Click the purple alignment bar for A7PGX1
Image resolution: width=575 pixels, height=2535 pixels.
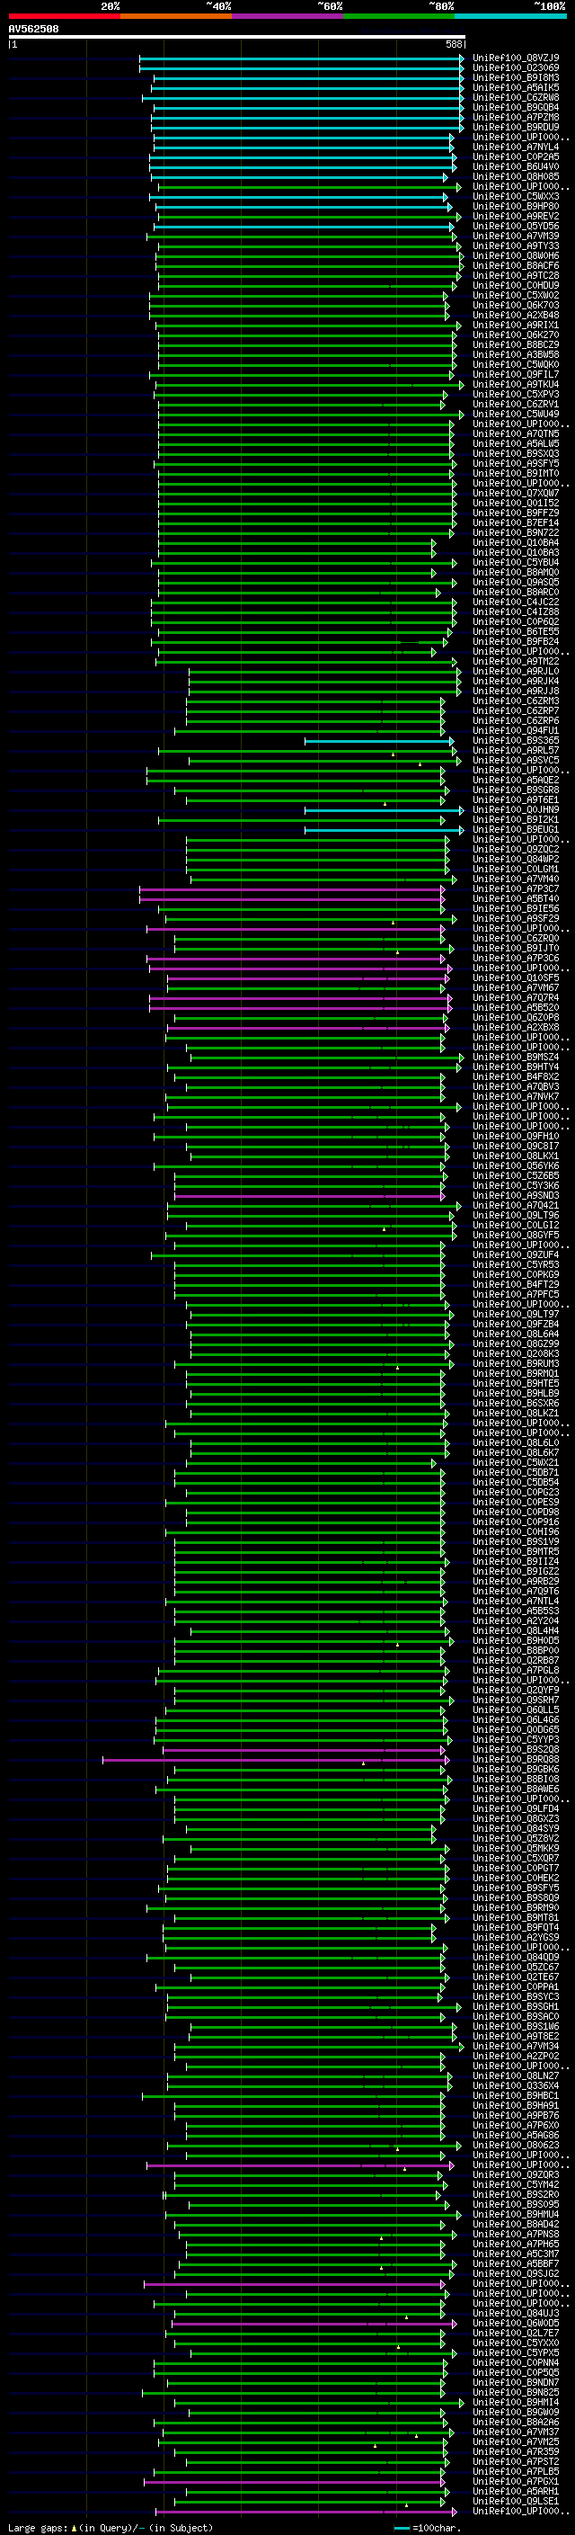tap(294, 2481)
